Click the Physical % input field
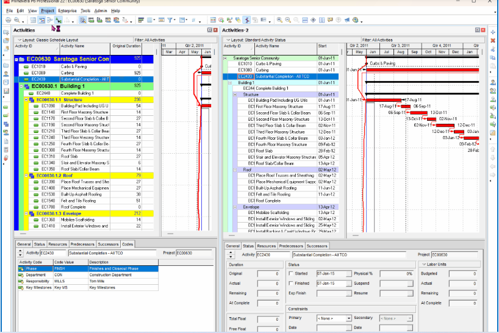499x333 pixels. pos(397,273)
